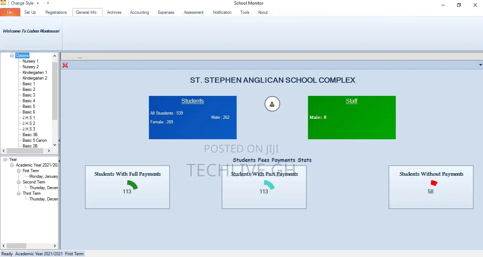Select the General Info. tab
This screenshot has width=483, height=257.
pyautogui.click(x=87, y=12)
